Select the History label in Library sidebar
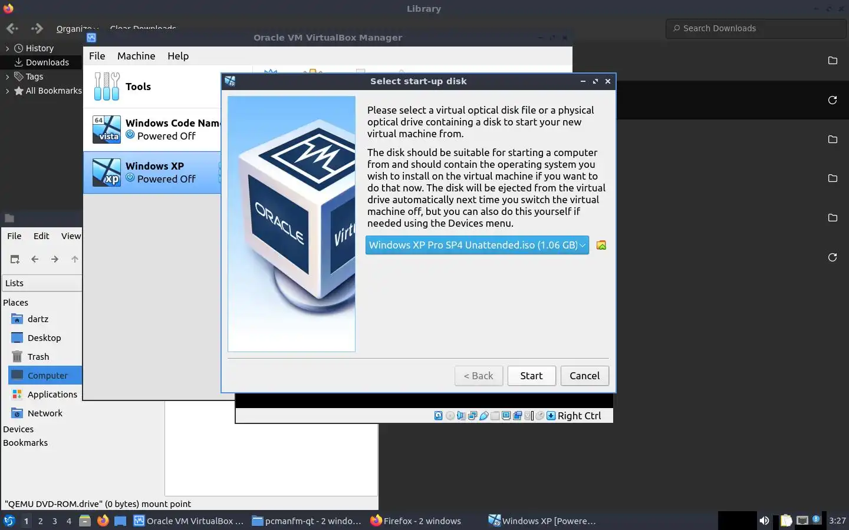This screenshot has width=849, height=530. (x=40, y=48)
